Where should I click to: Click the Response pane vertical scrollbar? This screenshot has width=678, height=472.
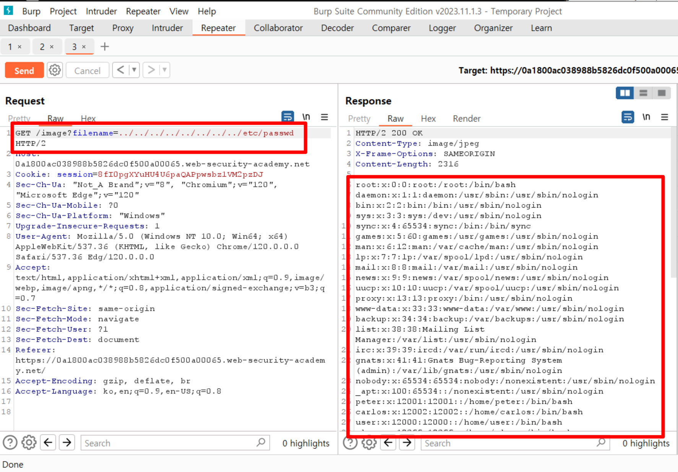[675, 203]
